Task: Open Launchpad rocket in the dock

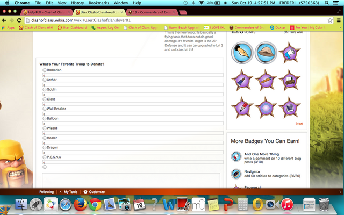Action: tap(36, 204)
